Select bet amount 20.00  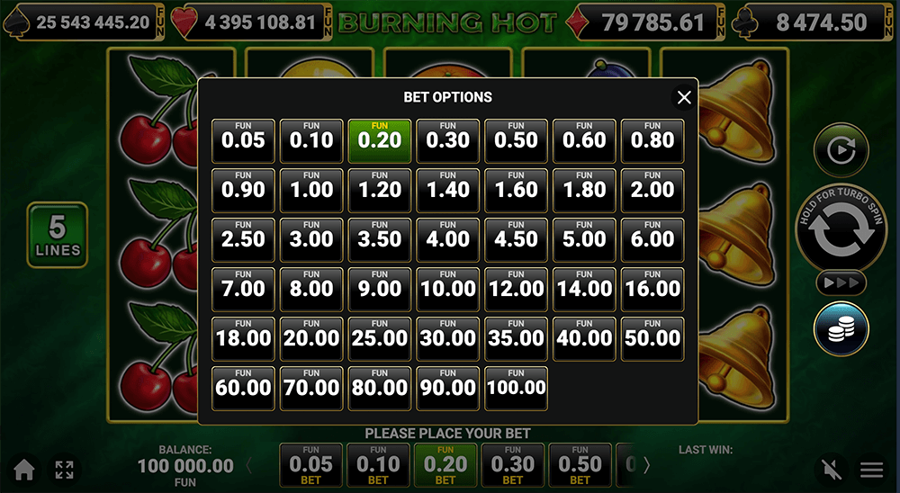click(311, 338)
